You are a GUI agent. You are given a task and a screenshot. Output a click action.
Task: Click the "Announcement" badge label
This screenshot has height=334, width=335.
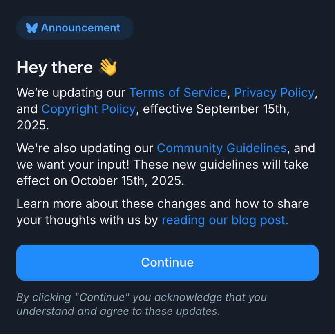[x=80, y=28]
